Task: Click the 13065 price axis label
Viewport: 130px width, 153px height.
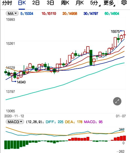Action: click(x=11, y=111)
